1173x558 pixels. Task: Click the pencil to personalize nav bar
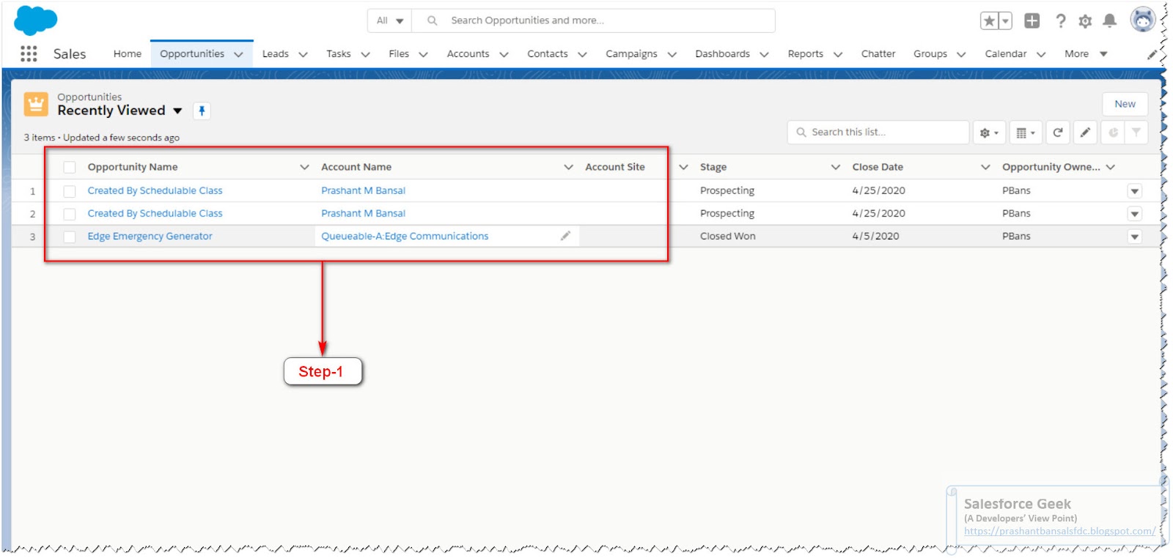tap(1152, 54)
